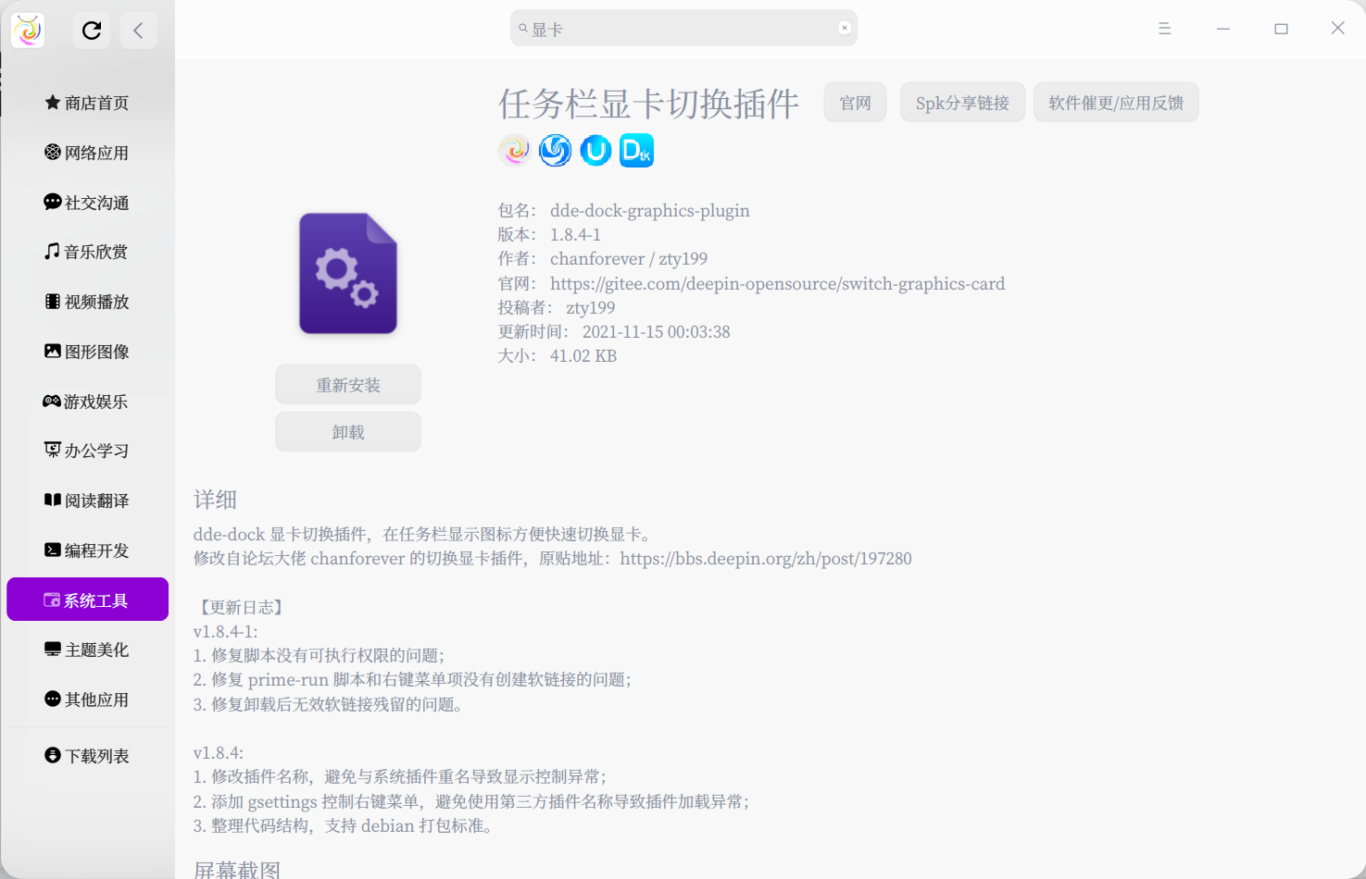1366x879 pixels.
Task: Clear the search field text
Action: 845,28
